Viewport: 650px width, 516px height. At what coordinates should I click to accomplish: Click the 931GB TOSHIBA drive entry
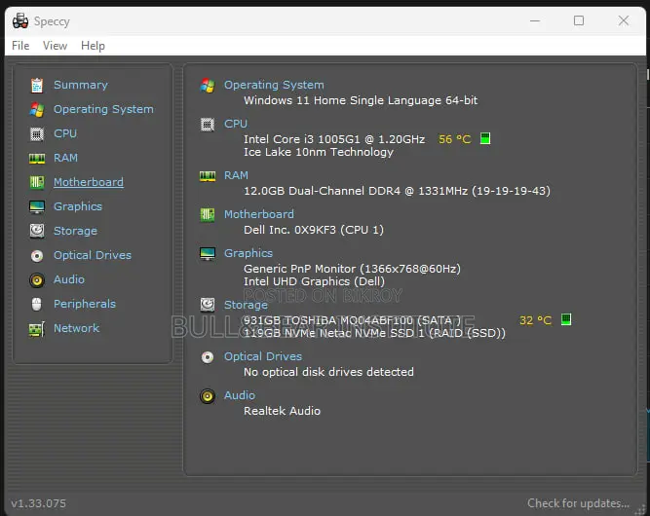352,320
